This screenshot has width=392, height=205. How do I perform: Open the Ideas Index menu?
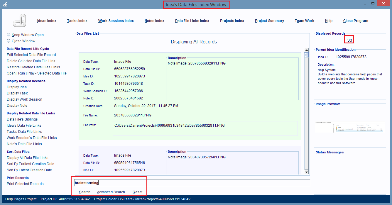(47, 21)
